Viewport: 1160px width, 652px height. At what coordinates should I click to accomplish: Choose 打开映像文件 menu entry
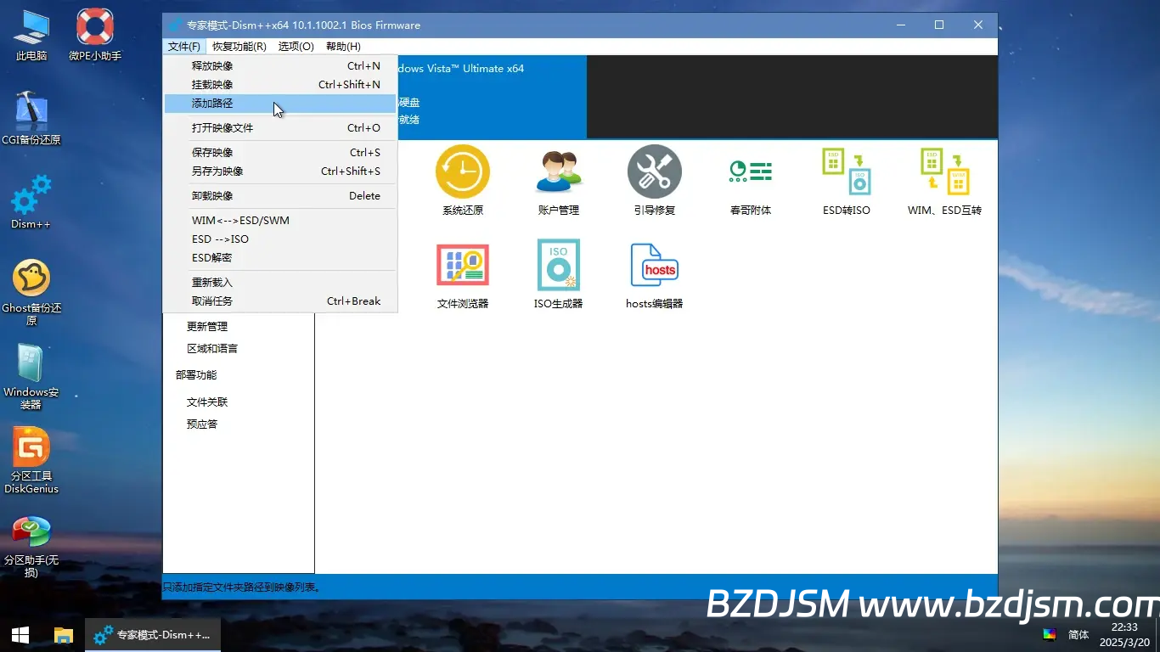click(280, 128)
